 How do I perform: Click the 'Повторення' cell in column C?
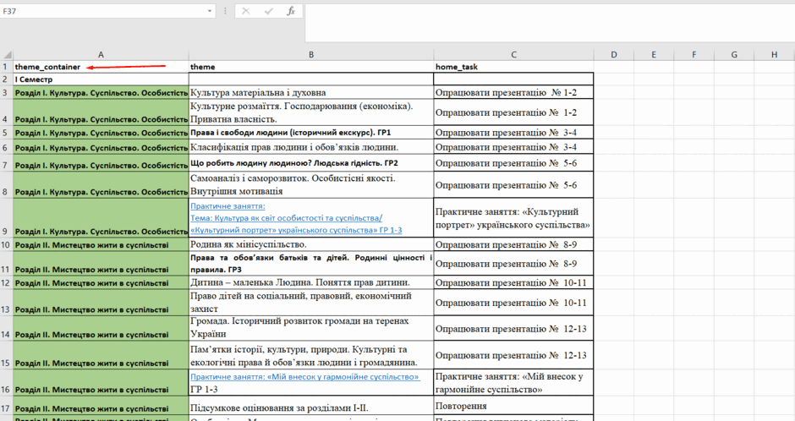tap(513, 406)
